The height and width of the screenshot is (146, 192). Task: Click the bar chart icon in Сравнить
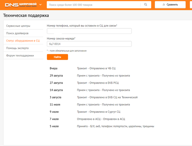coord(164,4)
